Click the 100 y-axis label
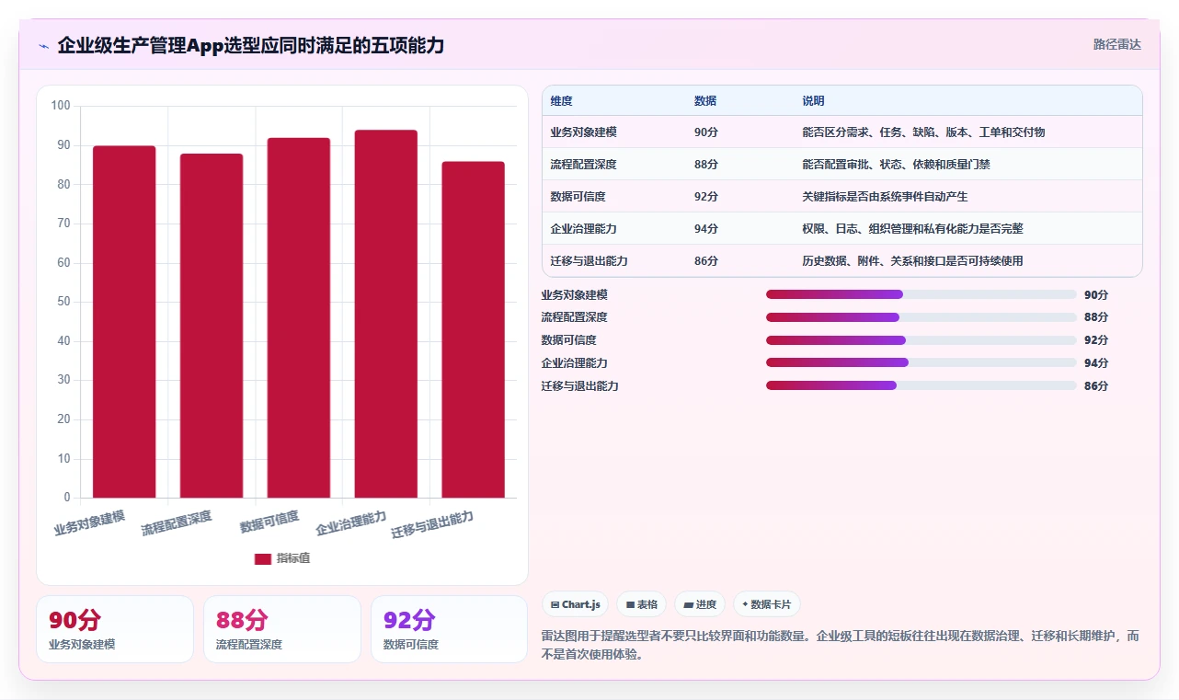 pos(61,106)
